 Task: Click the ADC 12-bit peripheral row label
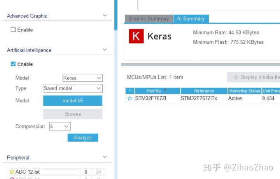click(28, 172)
